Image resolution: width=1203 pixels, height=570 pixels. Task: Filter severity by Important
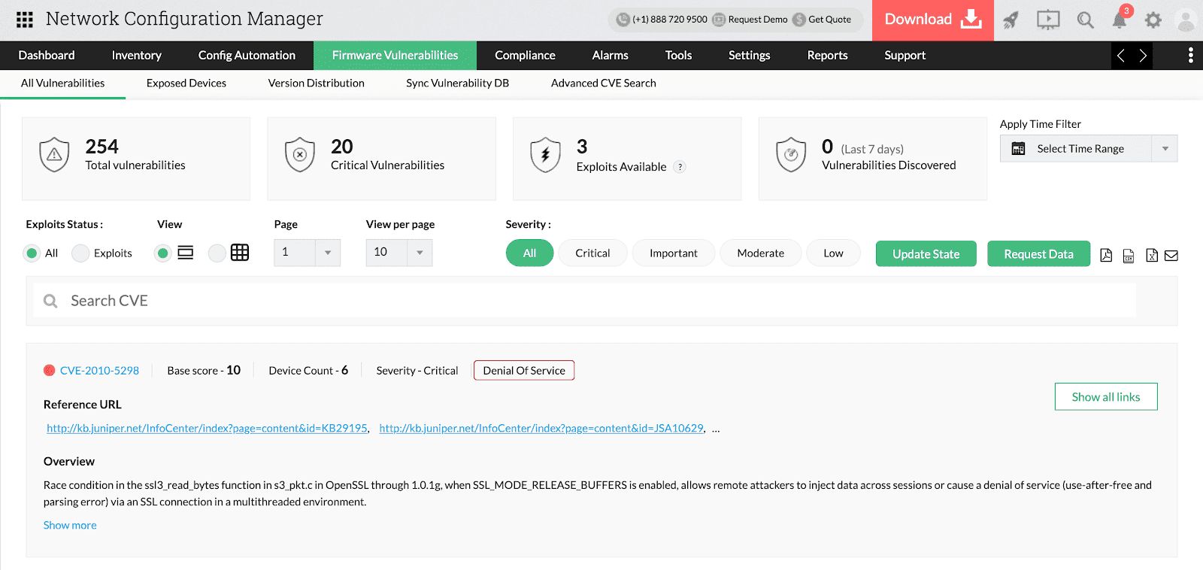click(674, 253)
